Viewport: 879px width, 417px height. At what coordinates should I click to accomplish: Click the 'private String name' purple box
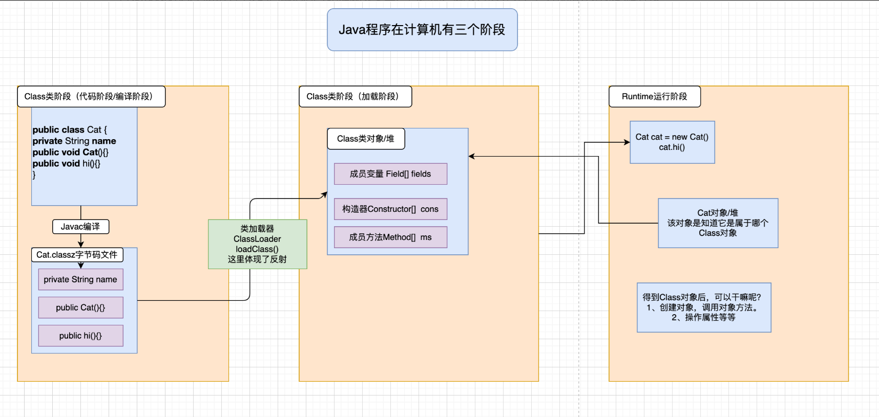[x=81, y=279]
